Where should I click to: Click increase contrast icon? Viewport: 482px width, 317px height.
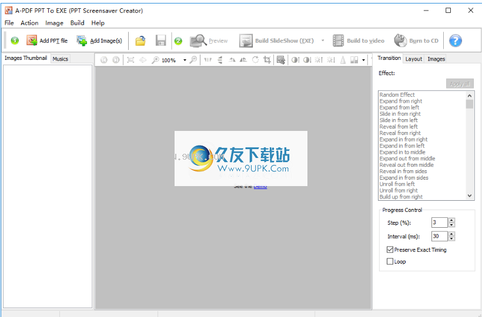(x=295, y=60)
